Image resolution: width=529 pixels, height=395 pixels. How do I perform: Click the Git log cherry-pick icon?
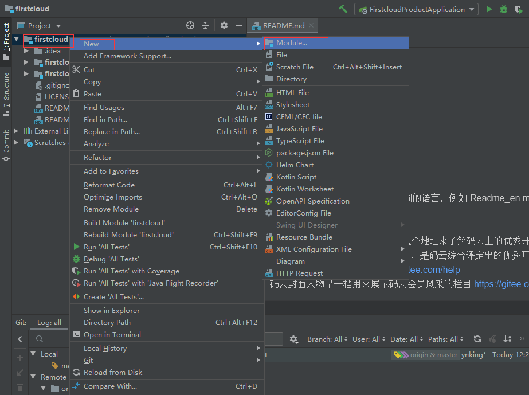coord(492,339)
